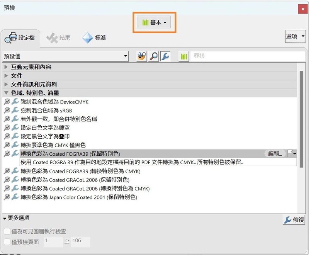This screenshot has width=309, height=255.
Task: Open the 選項 menu
Action: click(x=295, y=36)
